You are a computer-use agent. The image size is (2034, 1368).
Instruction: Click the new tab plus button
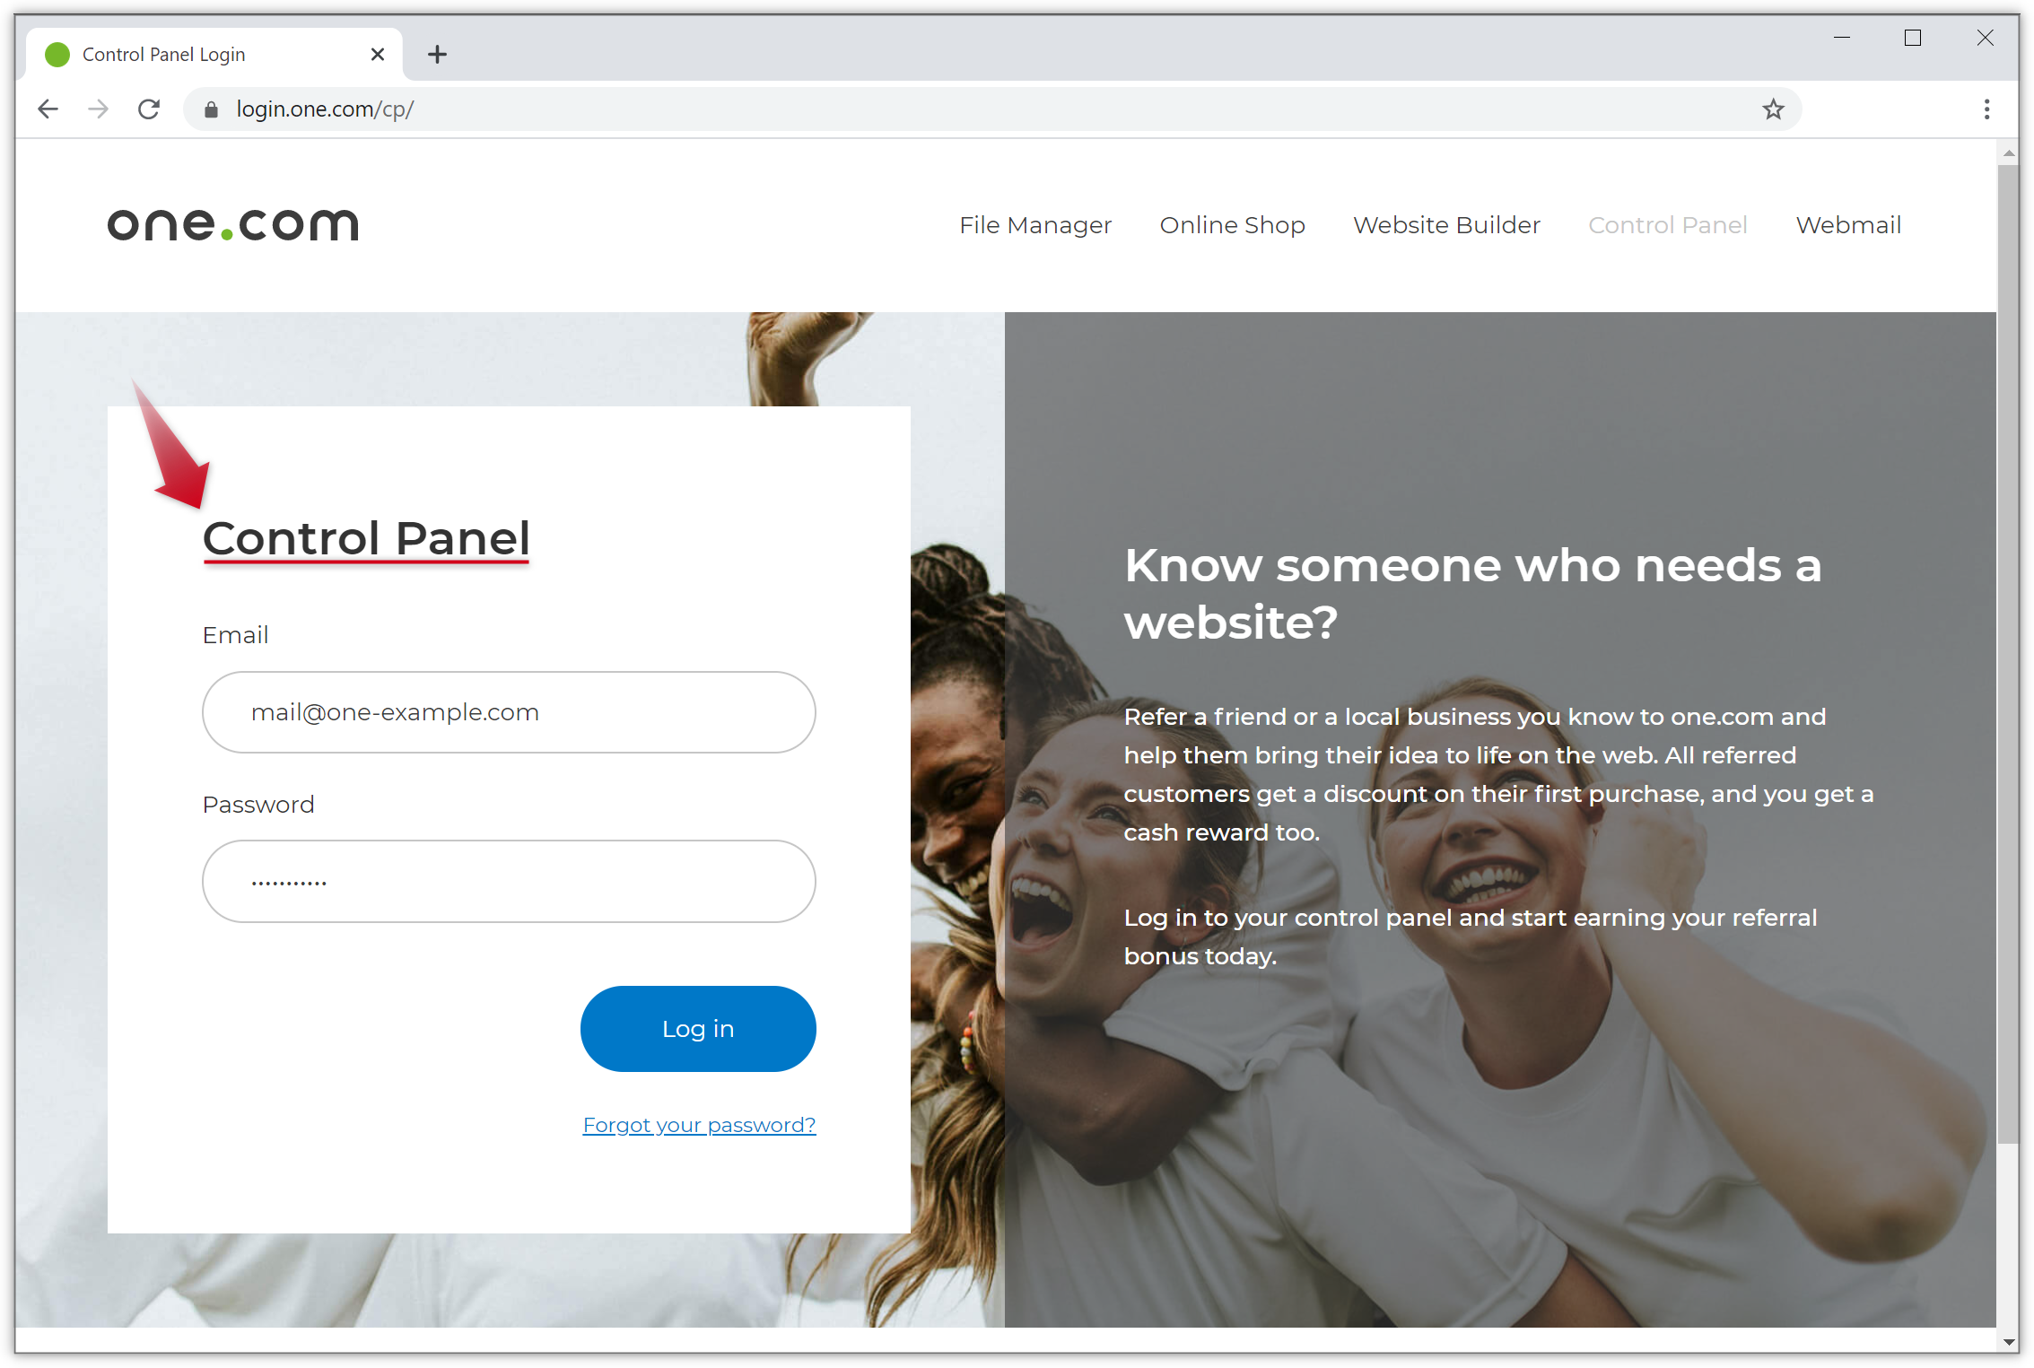point(437,55)
